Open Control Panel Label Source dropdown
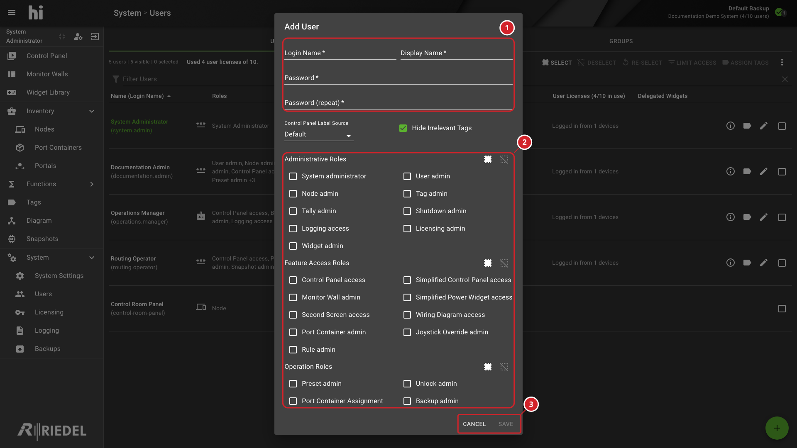The width and height of the screenshot is (797, 448). tap(319, 134)
